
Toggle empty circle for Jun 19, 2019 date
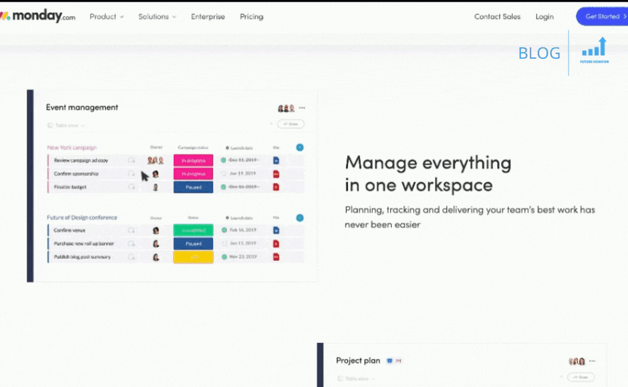(x=224, y=174)
